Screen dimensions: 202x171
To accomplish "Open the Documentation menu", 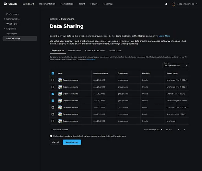I will pyautogui.click(x=47, y=4).
